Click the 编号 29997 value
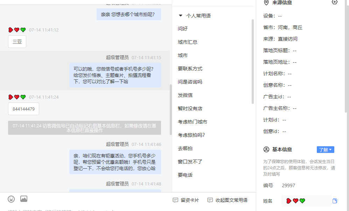 (288, 185)
